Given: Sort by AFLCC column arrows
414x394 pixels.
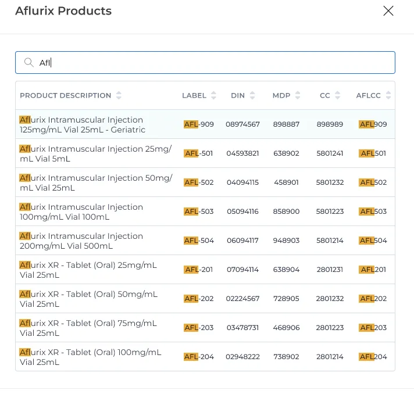Looking at the screenshot, I should pos(388,95).
